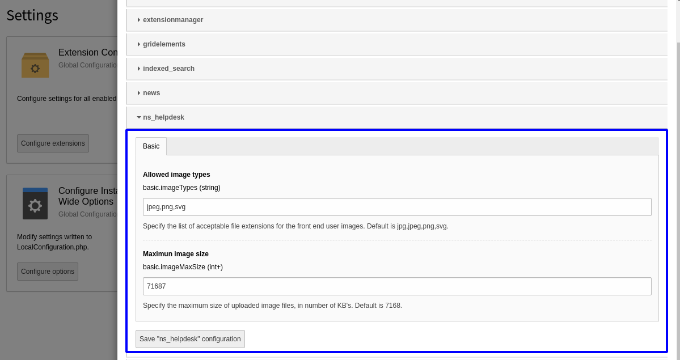The height and width of the screenshot is (360, 680).
Task: Save the ns_helpdesk configuration
Action: tap(190, 338)
